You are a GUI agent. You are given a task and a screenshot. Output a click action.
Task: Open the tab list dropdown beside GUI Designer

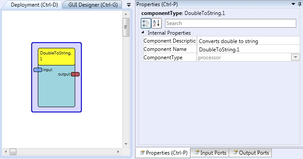point(129,5)
